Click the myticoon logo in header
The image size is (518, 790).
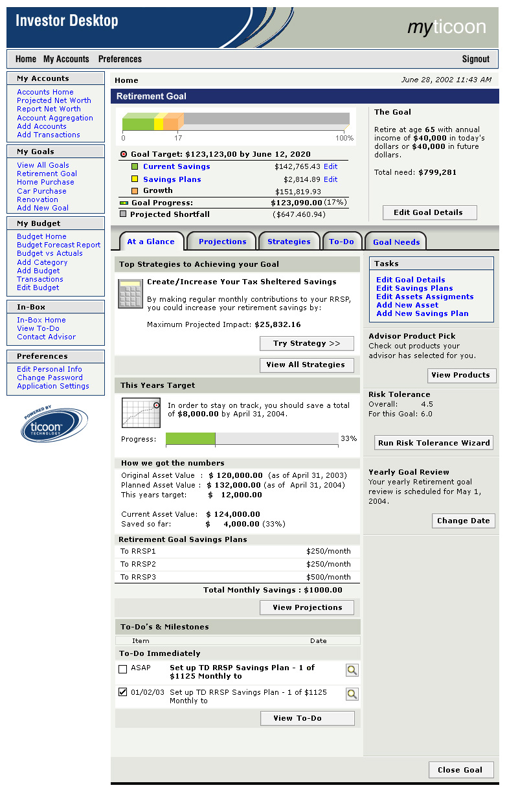(446, 27)
